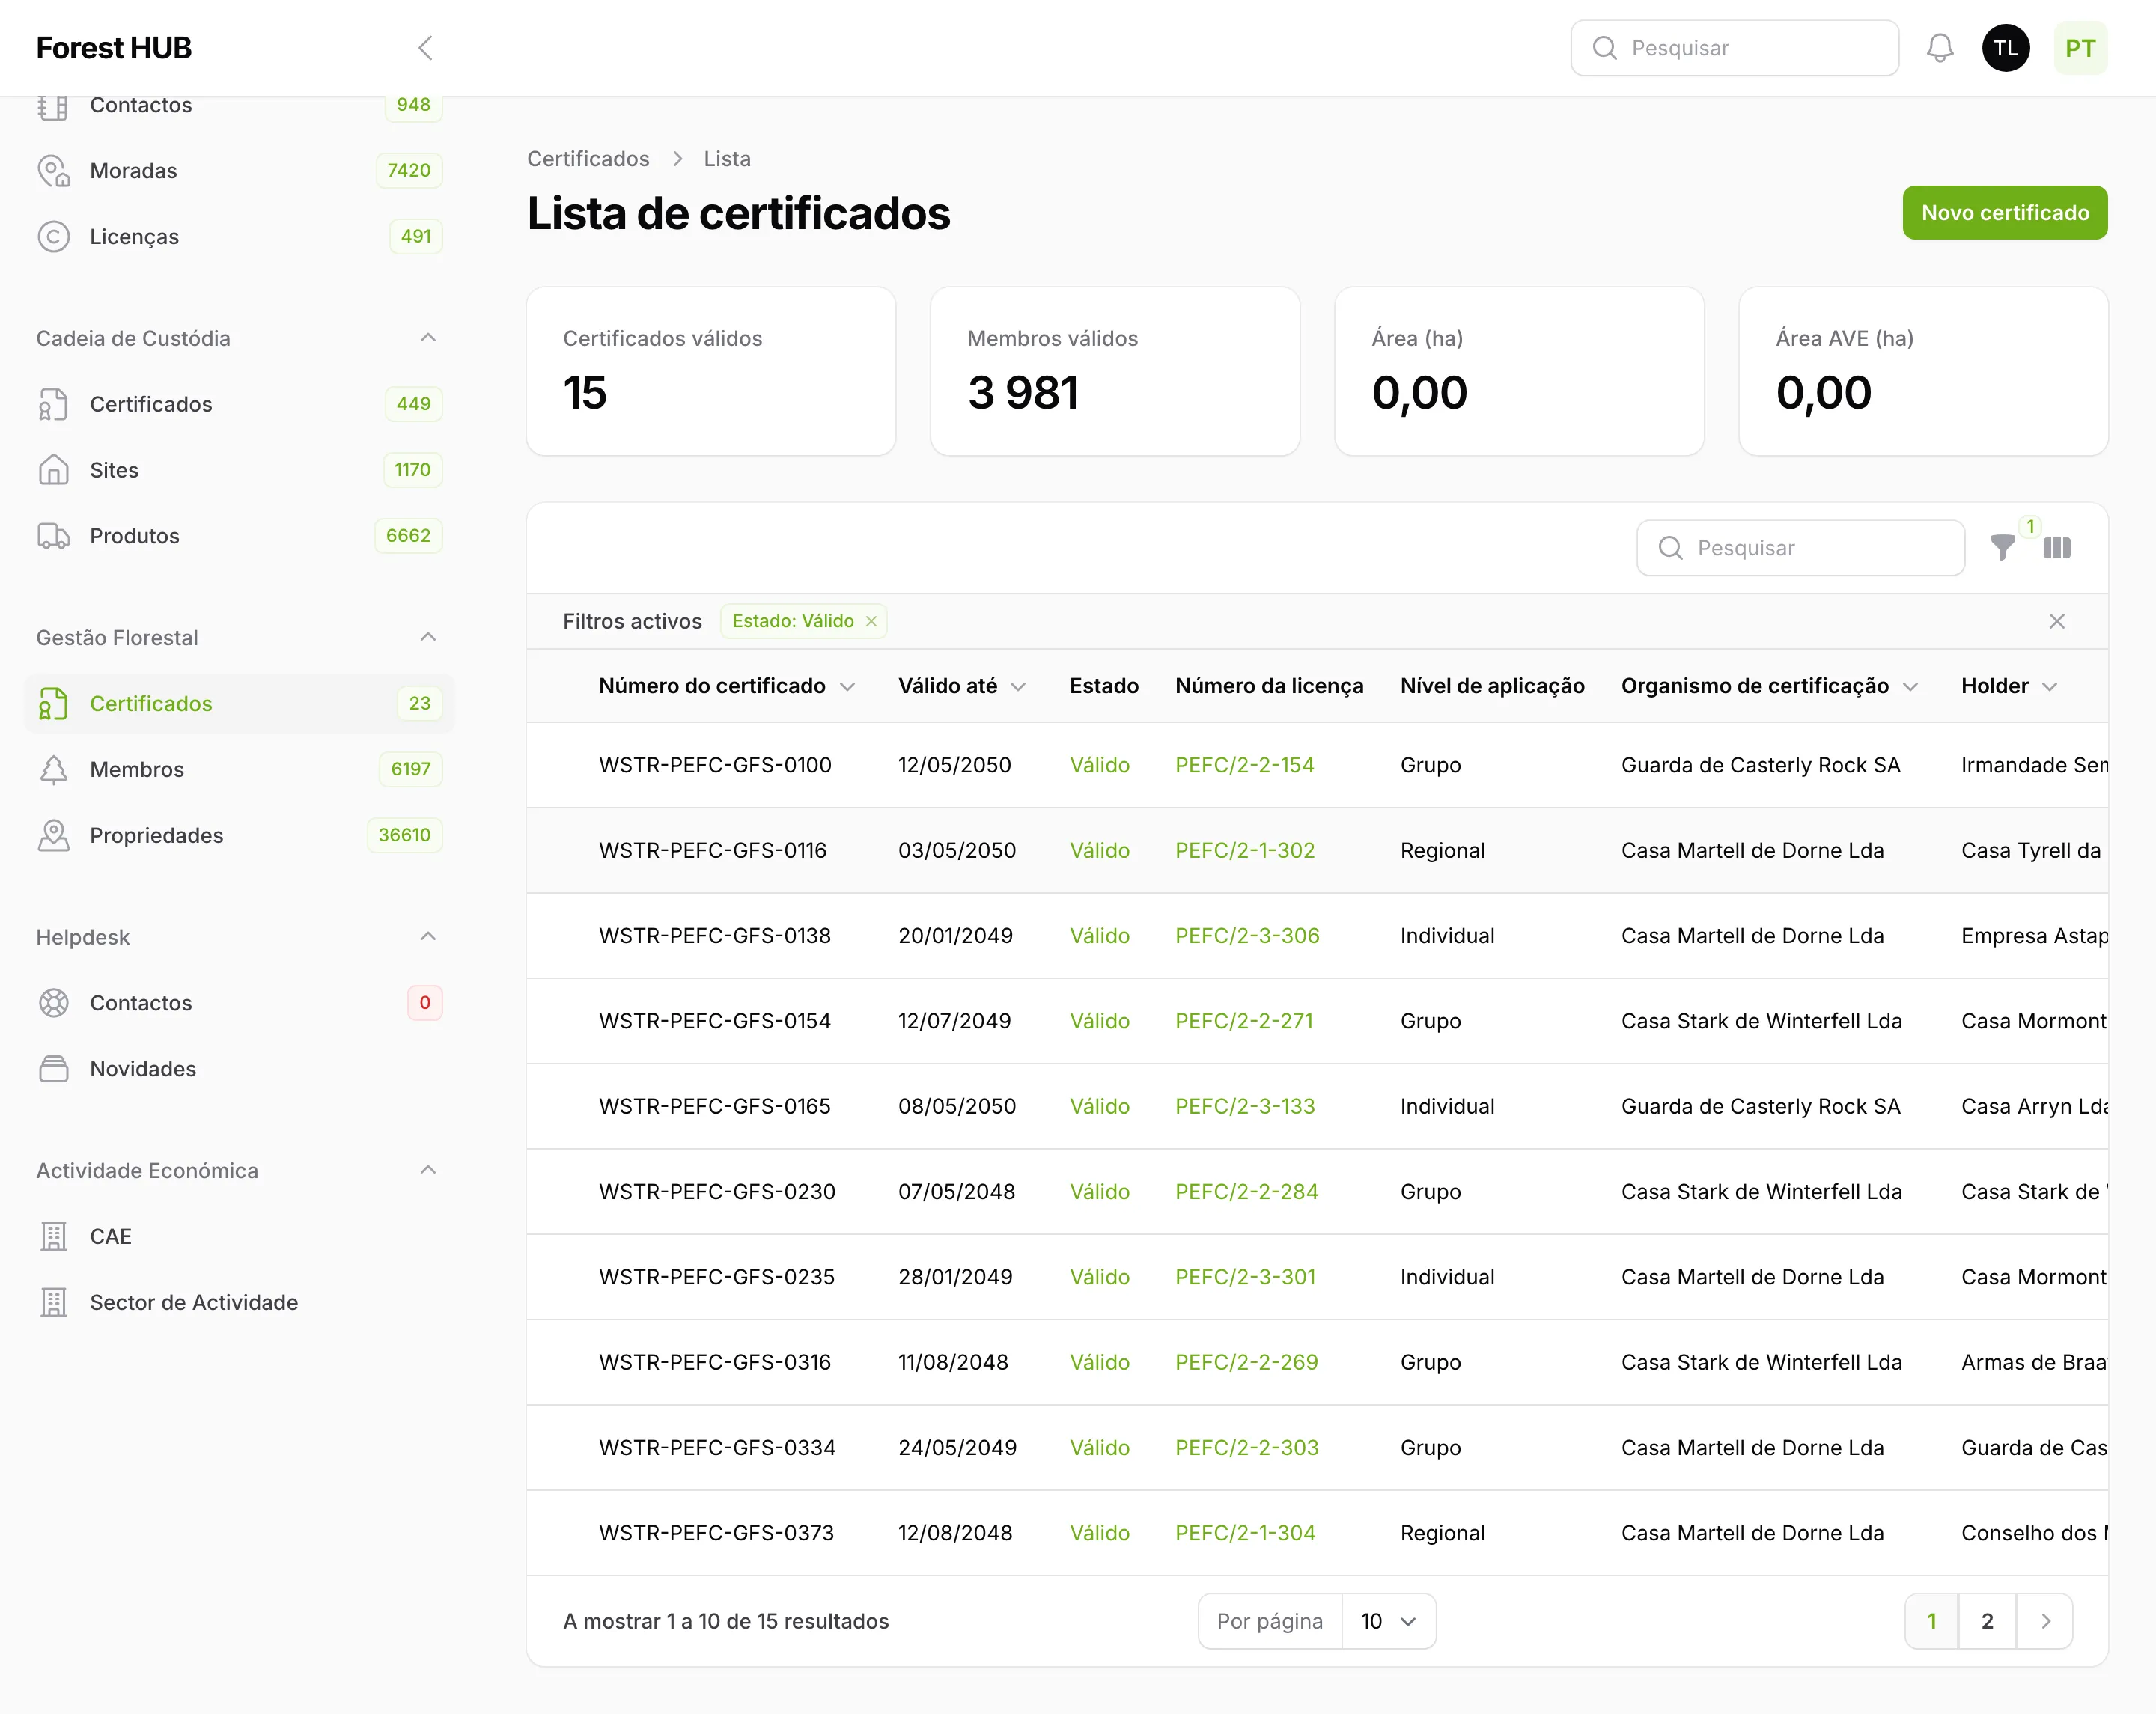
Task: Open Produtos in the sidebar
Action: tap(239, 536)
